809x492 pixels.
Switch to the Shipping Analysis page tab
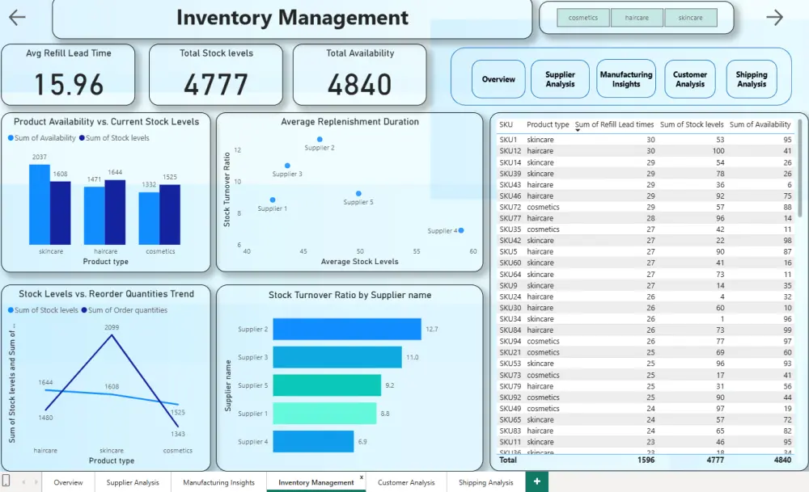click(485, 482)
